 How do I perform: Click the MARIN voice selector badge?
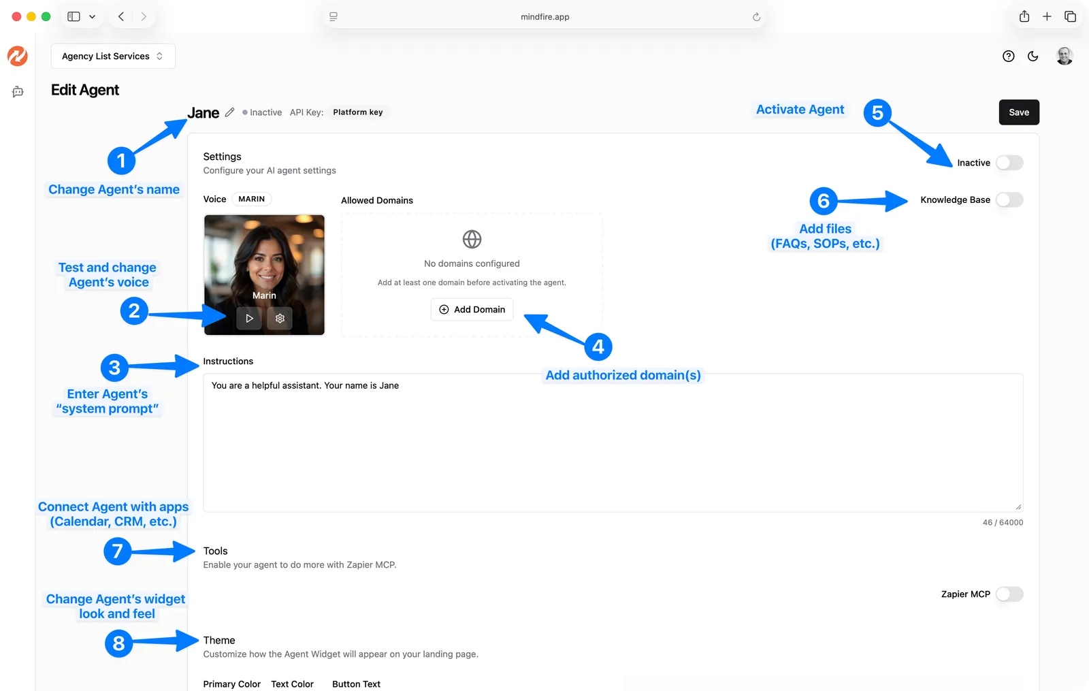(x=251, y=199)
